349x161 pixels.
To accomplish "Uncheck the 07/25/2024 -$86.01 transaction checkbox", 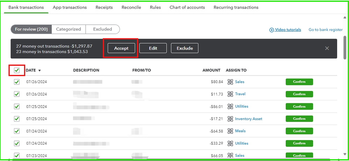I will coord(17,106).
